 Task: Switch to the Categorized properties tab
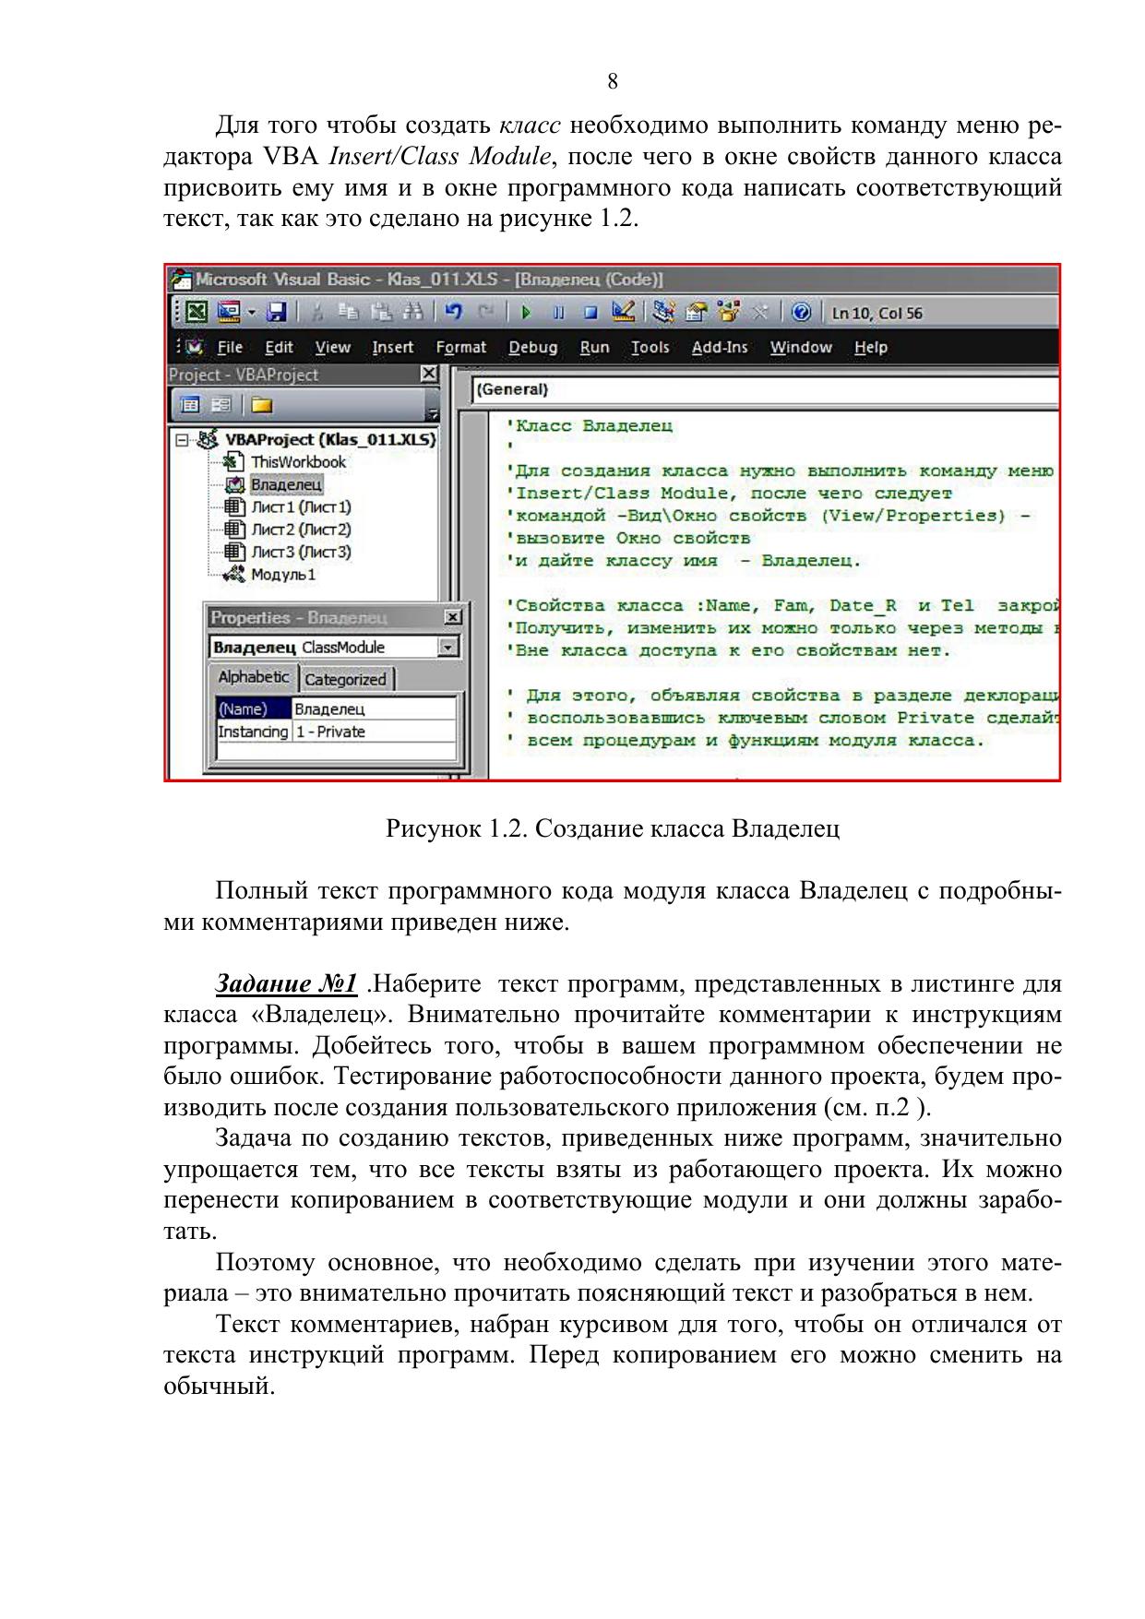pyautogui.click(x=345, y=680)
